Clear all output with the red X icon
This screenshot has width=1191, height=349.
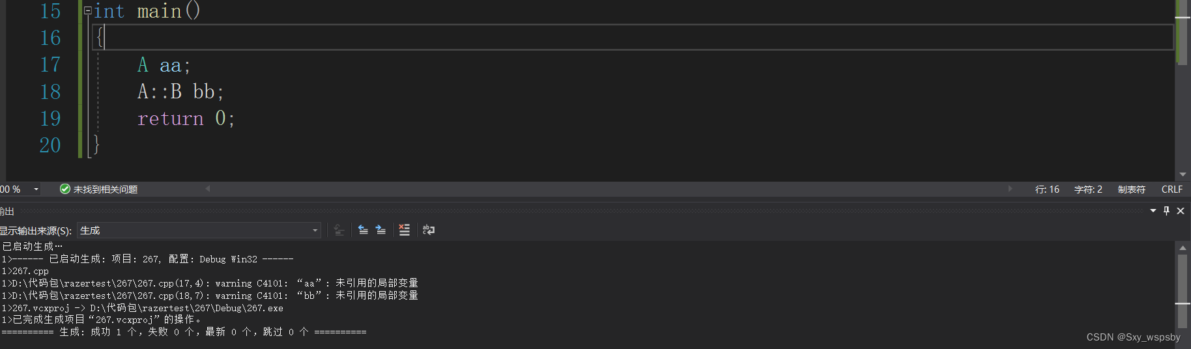[x=405, y=230]
